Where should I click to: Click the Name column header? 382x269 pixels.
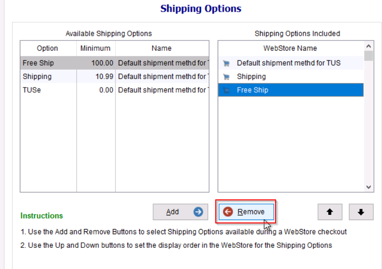[162, 48]
